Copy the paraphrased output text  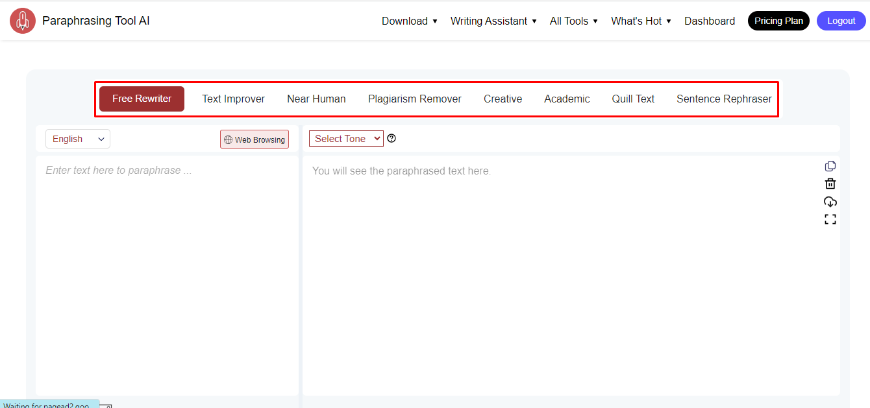pos(830,167)
